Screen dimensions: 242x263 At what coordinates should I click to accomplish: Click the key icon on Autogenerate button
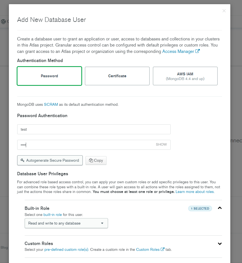point(22,160)
